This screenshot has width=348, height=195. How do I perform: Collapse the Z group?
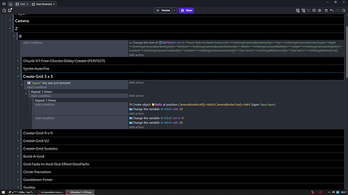[10, 28]
